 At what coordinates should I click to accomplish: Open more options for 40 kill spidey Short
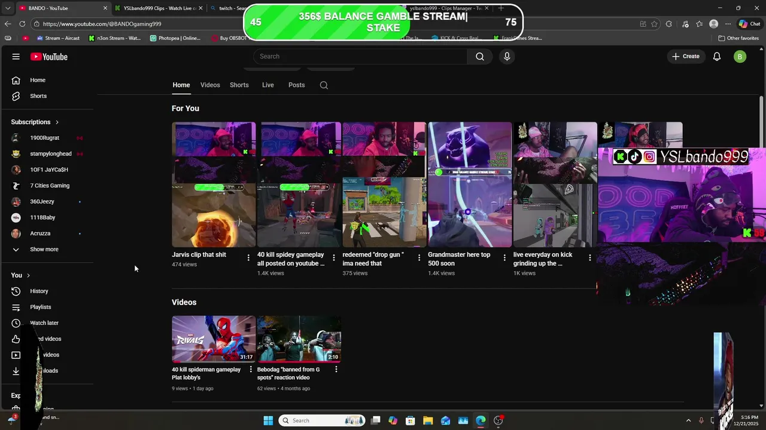334,257
